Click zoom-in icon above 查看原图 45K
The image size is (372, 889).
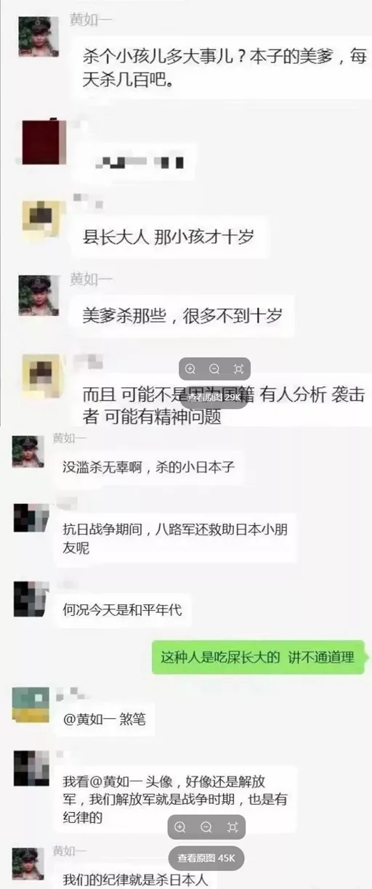(180, 827)
